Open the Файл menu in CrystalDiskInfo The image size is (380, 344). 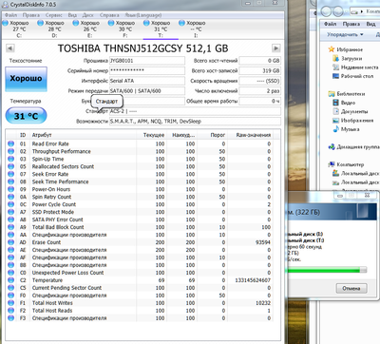10,15
